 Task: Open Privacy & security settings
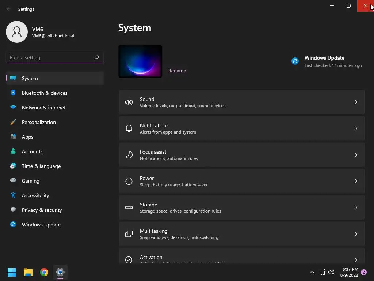point(55,210)
